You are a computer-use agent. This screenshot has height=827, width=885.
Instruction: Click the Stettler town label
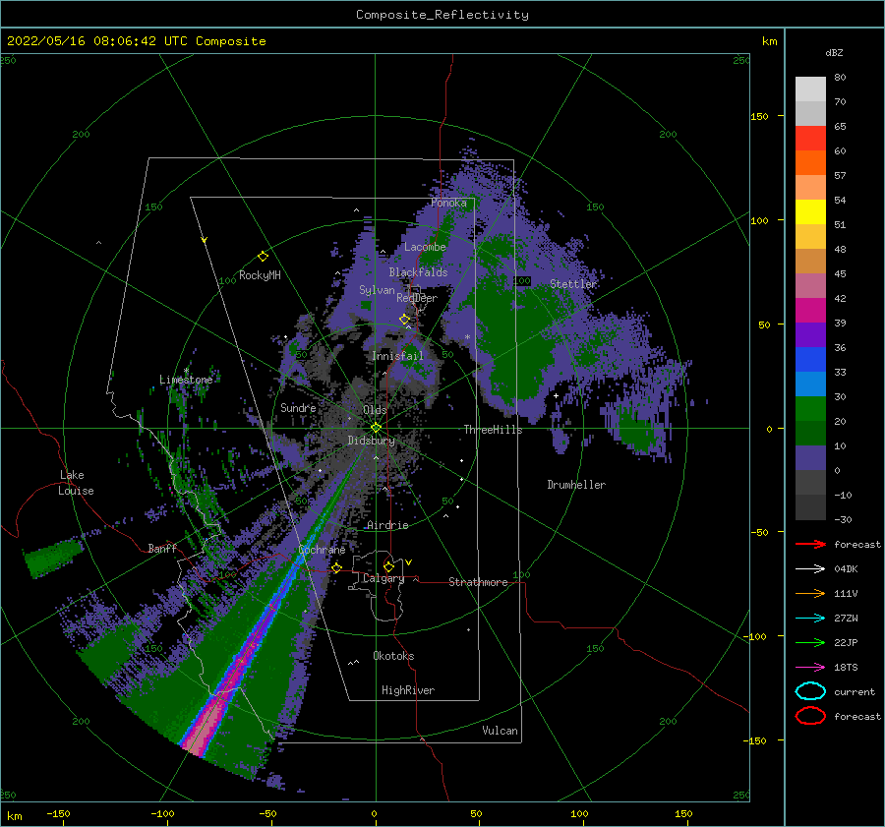(x=573, y=284)
